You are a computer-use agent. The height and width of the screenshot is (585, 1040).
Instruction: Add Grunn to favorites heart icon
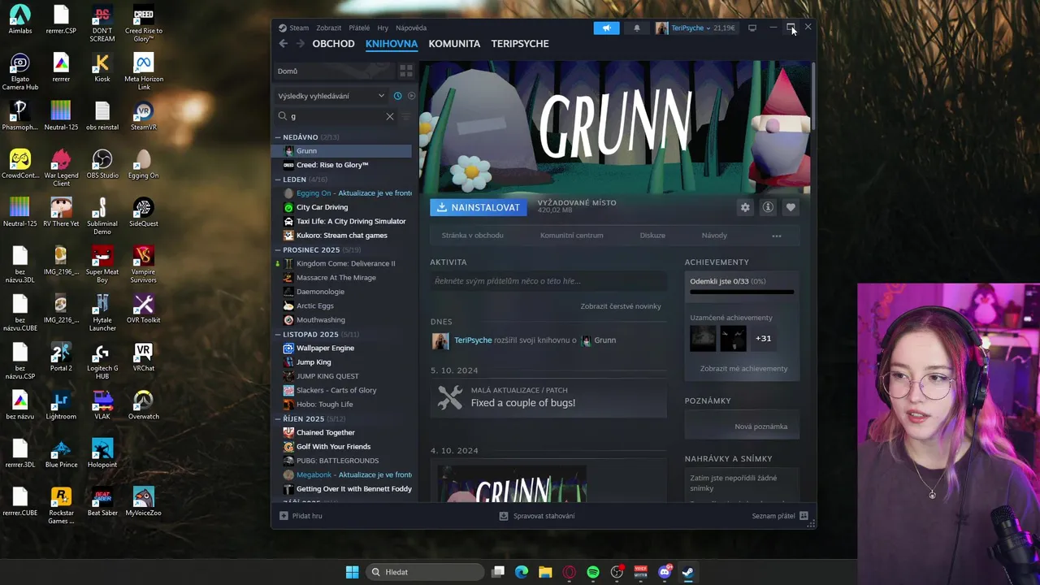pyautogui.click(x=791, y=207)
